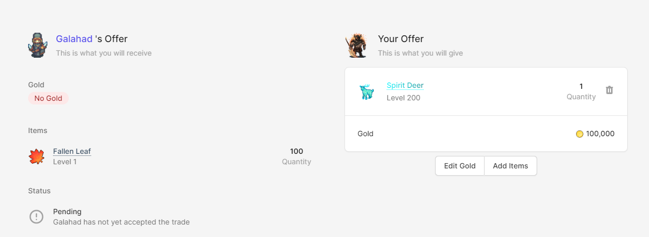The width and height of the screenshot is (649, 237).
Task: Click the Fallen Leaf quantity of 100
Action: [x=297, y=151]
